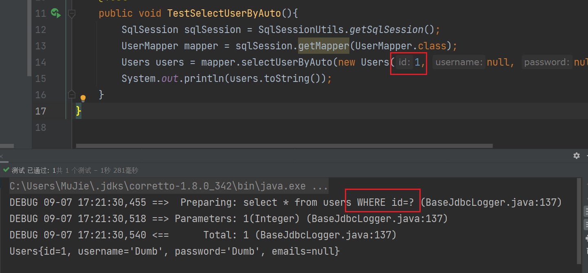Click the highlighted getMapper method call
Screen dimensions: 588x273
(x=324, y=46)
